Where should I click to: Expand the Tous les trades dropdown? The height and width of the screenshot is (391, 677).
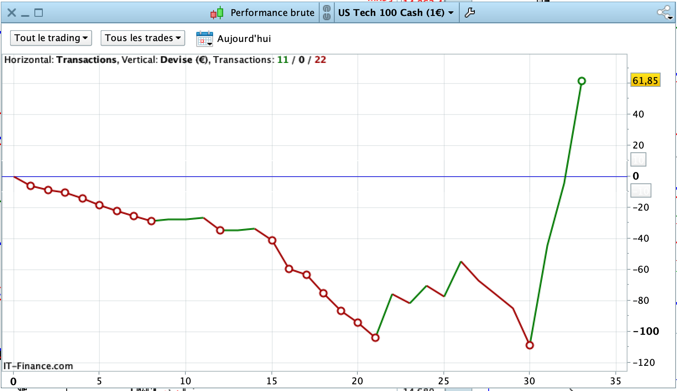(143, 38)
